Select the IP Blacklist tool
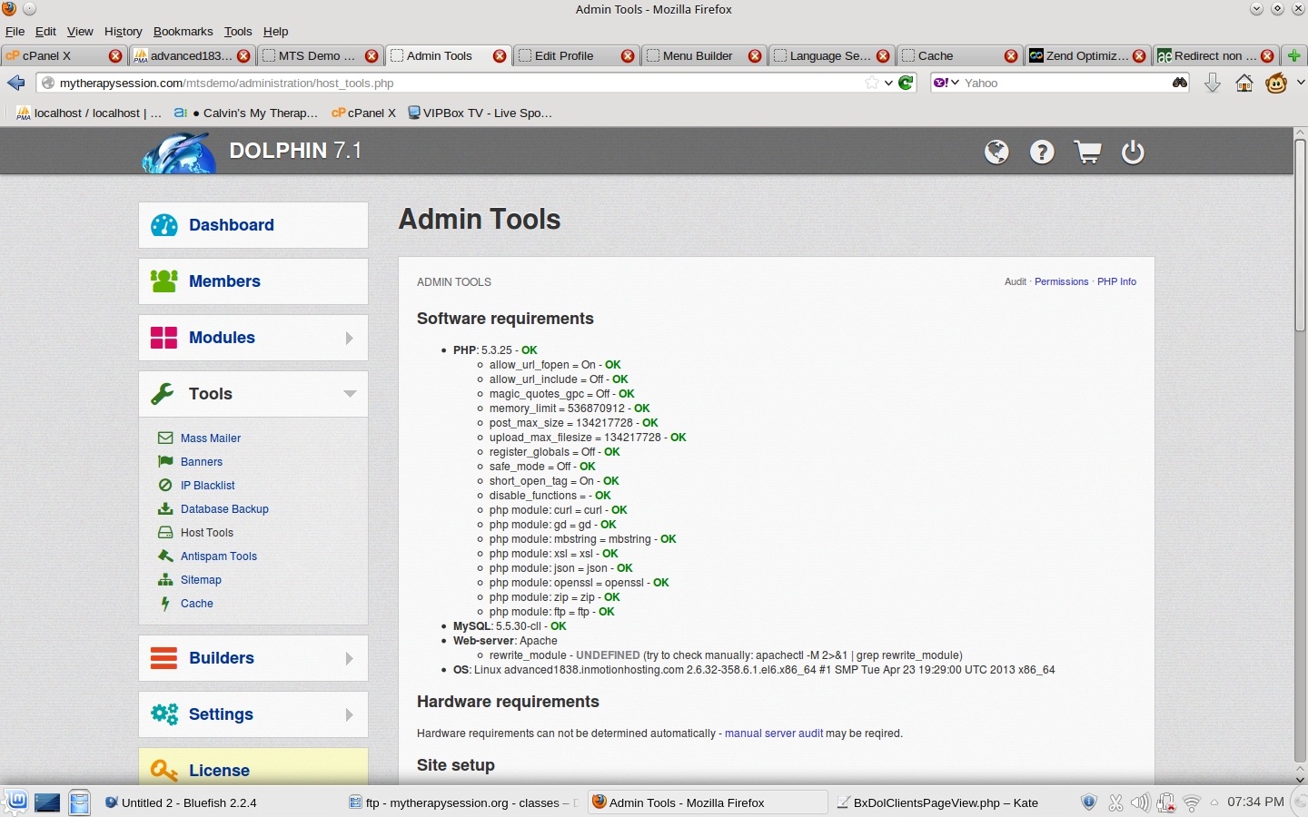 207,486
